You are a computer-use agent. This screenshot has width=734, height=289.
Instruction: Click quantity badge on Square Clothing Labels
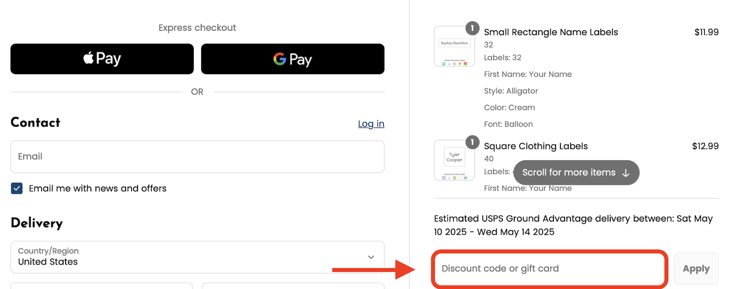coord(472,143)
